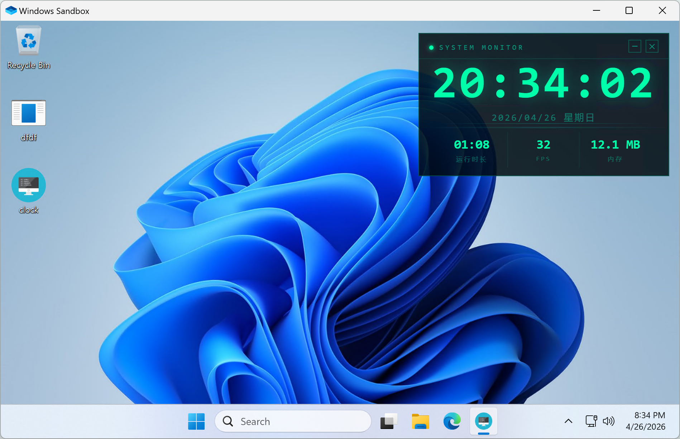Maximize the Windows Sandbox window

[629, 11]
